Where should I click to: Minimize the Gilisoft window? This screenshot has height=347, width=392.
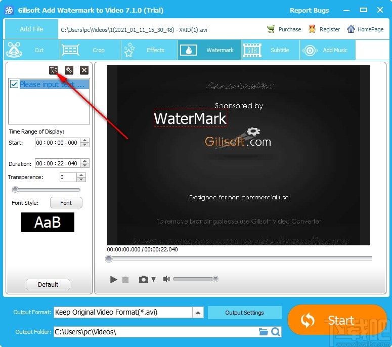(x=346, y=11)
